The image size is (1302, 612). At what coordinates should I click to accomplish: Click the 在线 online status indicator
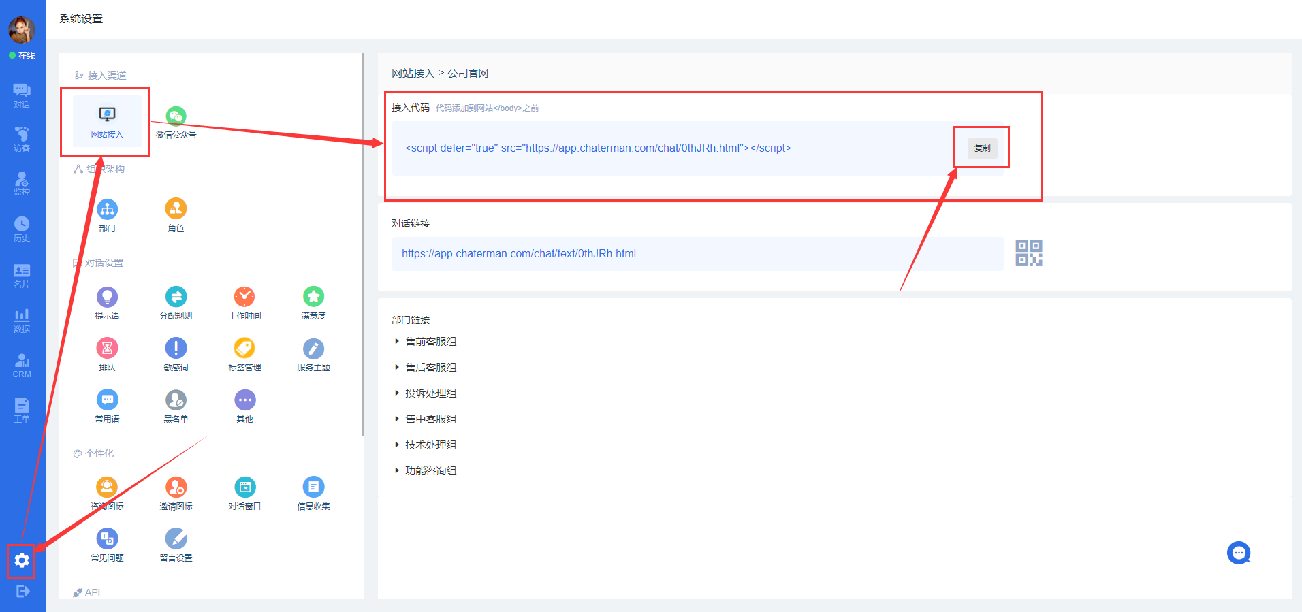(x=22, y=56)
